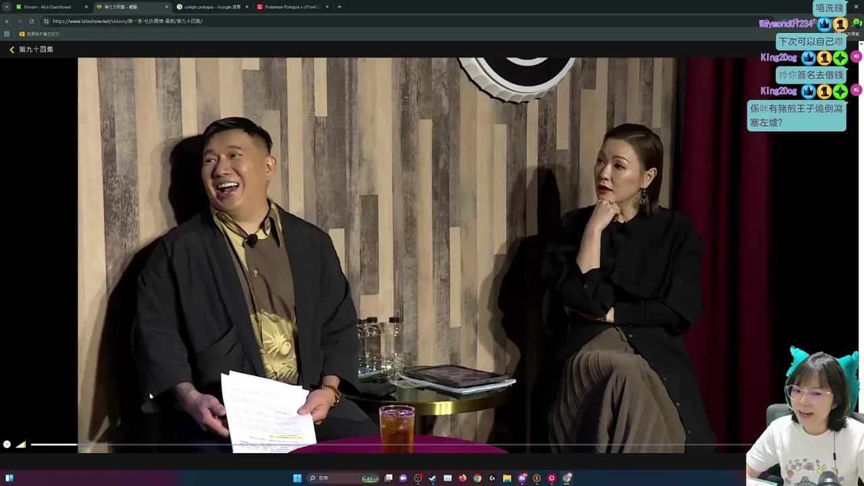Open Firefox from the taskbar
Viewport: 864px width, 486px height.
tap(462, 478)
